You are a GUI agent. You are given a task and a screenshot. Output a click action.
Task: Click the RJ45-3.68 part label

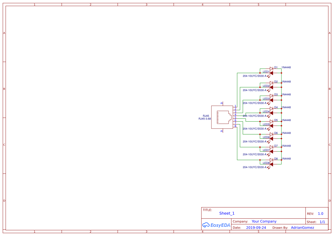[205, 118]
